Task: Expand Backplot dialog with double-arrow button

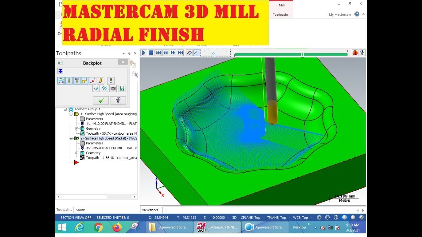Action: [x=60, y=71]
